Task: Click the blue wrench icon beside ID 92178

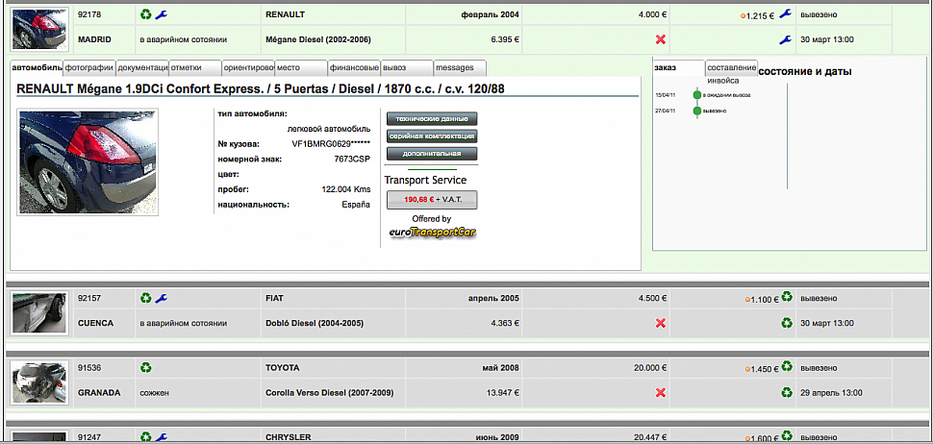Action: click(162, 13)
